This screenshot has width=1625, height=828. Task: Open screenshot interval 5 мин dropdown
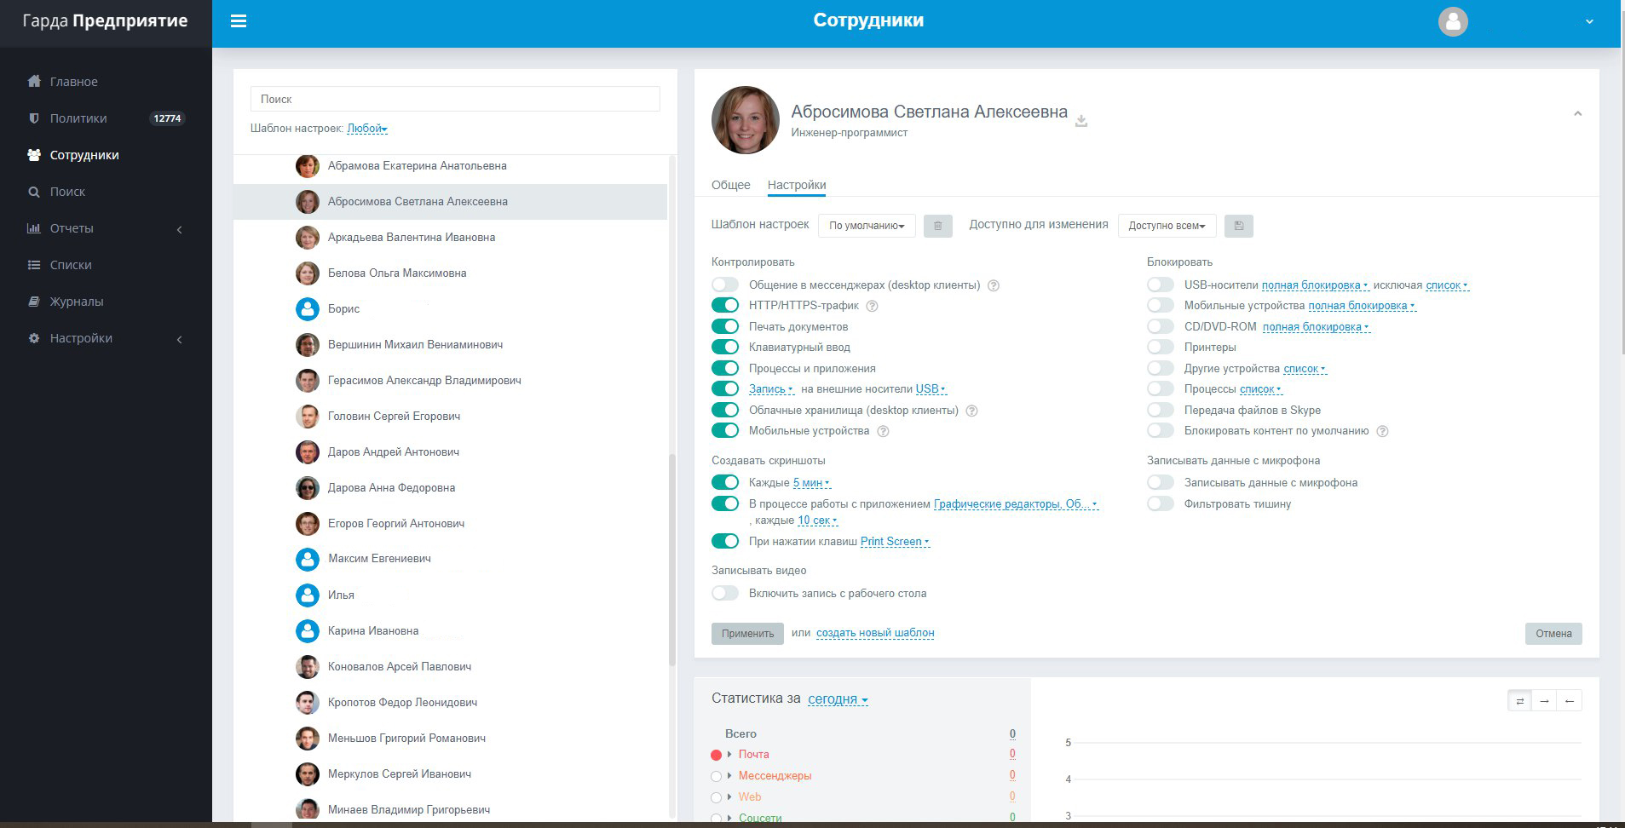pyautogui.click(x=811, y=483)
